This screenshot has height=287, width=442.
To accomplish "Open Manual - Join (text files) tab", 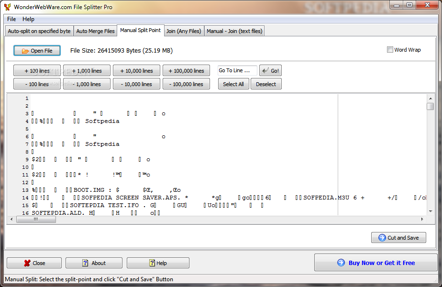I will (x=234, y=31).
